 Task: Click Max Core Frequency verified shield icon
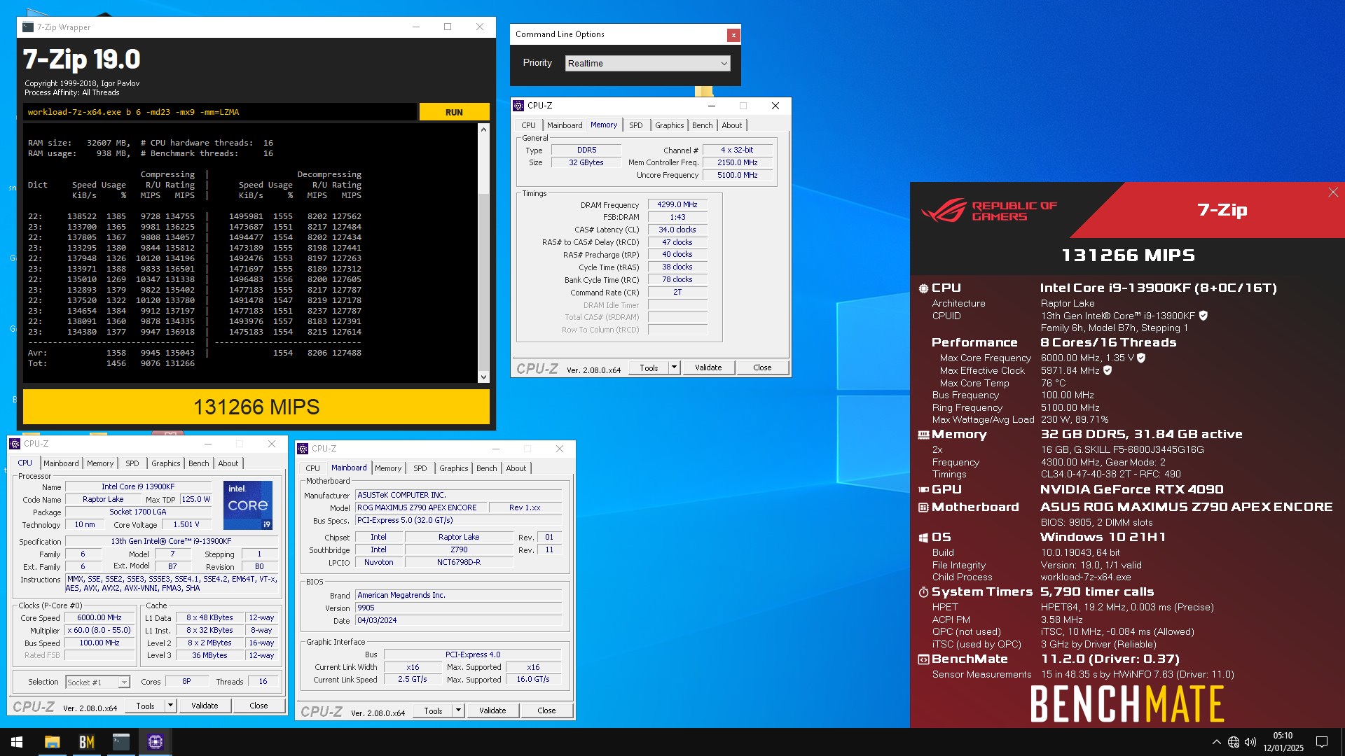tap(1141, 358)
